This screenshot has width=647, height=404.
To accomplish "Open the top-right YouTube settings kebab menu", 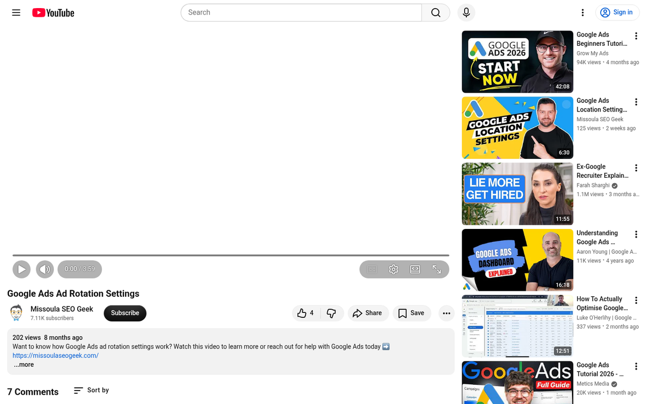I will coord(583,12).
